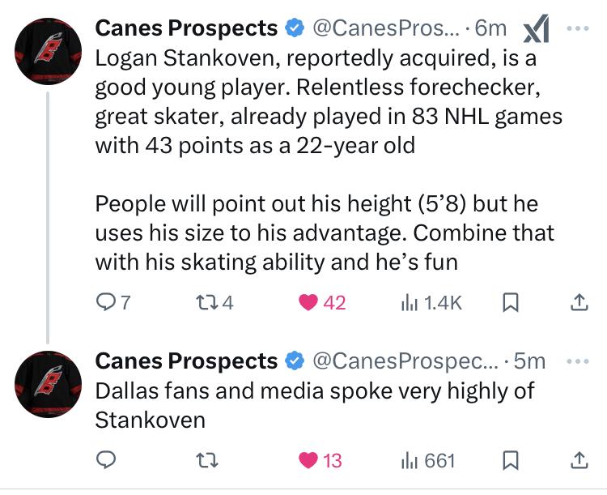Bookmark the Logan Stankoven tweet
Image resolution: width=607 pixels, height=495 pixels.
coord(511,303)
